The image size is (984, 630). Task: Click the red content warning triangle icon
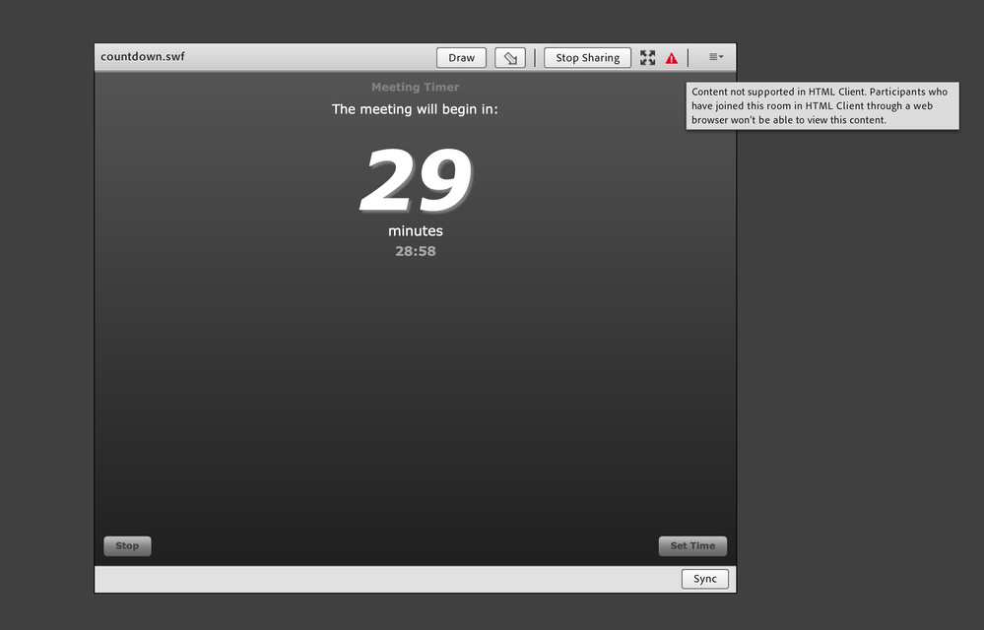(671, 57)
